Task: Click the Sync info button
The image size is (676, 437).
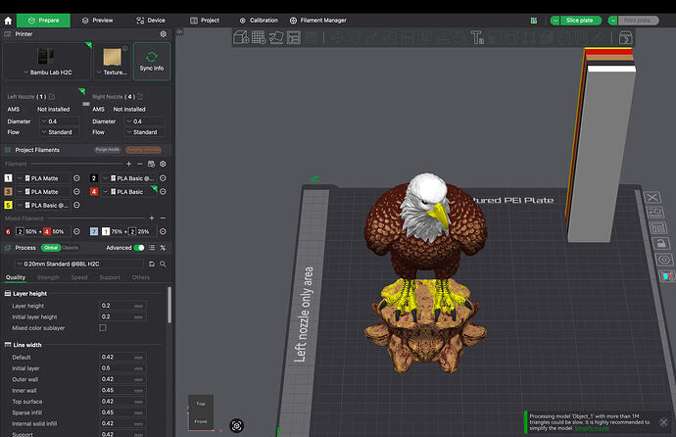Action: [x=151, y=61]
